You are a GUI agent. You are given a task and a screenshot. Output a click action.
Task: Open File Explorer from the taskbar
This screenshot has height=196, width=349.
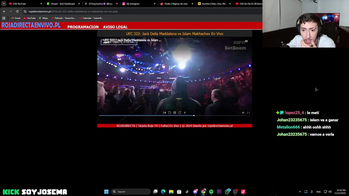coord(171,192)
